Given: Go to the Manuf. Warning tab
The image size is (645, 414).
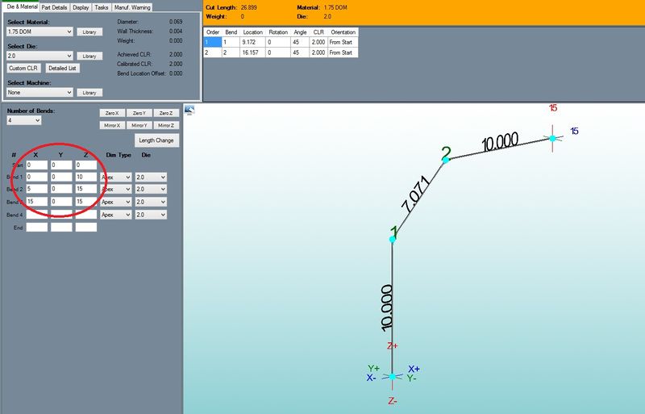Looking at the screenshot, I should tap(132, 7).
